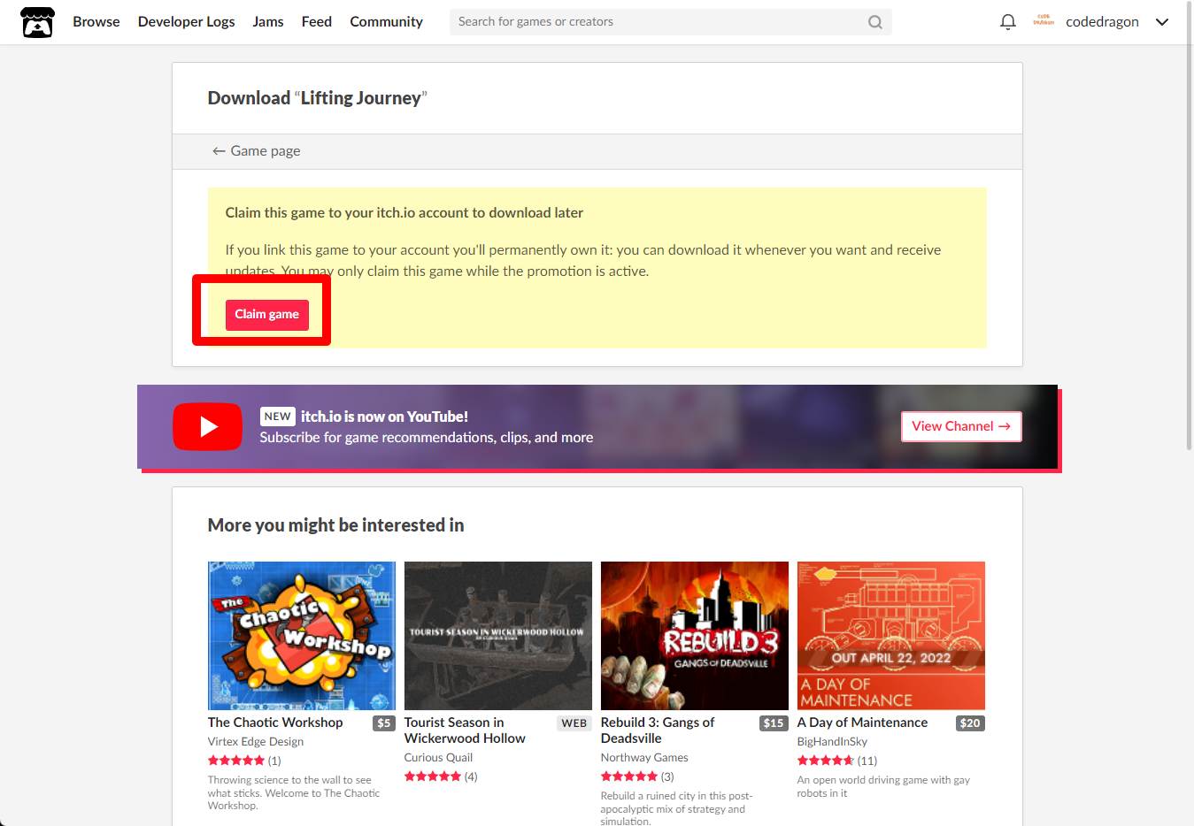Click the NEW badge in the banner
This screenshot has width=1194, height=826.
(x=278, y=417)
